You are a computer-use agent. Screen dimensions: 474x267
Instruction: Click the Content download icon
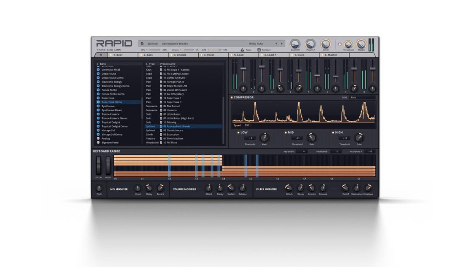click(x=259, y=50)
